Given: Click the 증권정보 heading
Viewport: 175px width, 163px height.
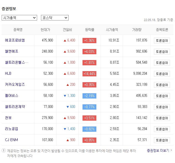Looking at the screenshot, I should click(9, 9).
